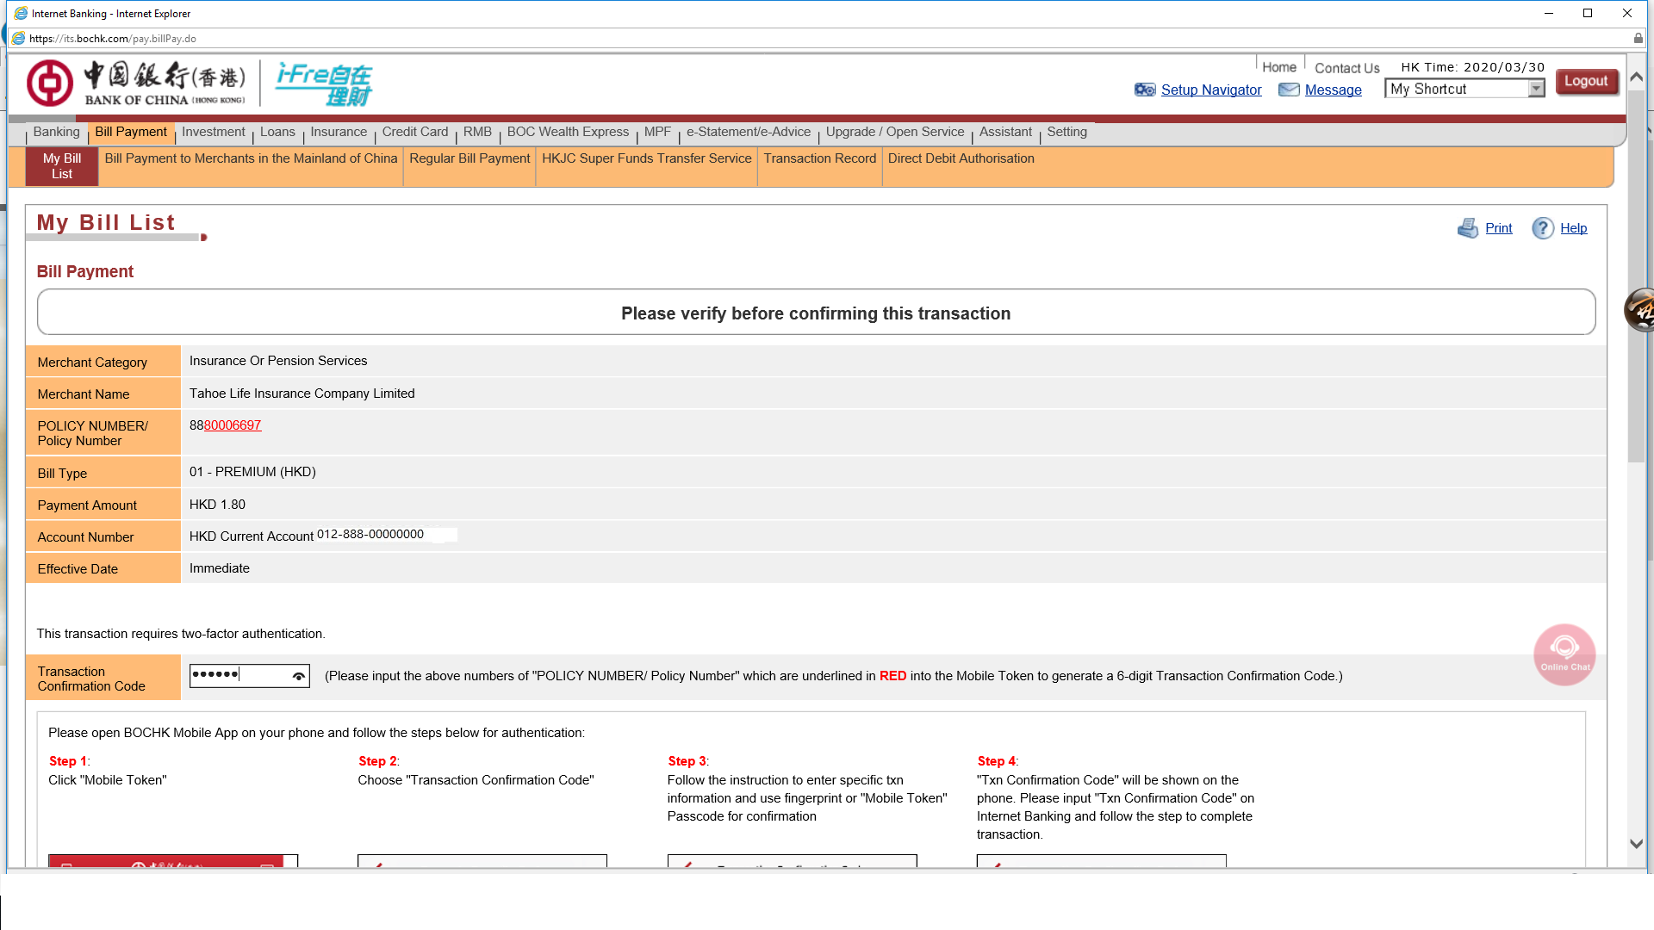Click payment amount HKD 1.80

pyautogui.click(x=217, y=505)
